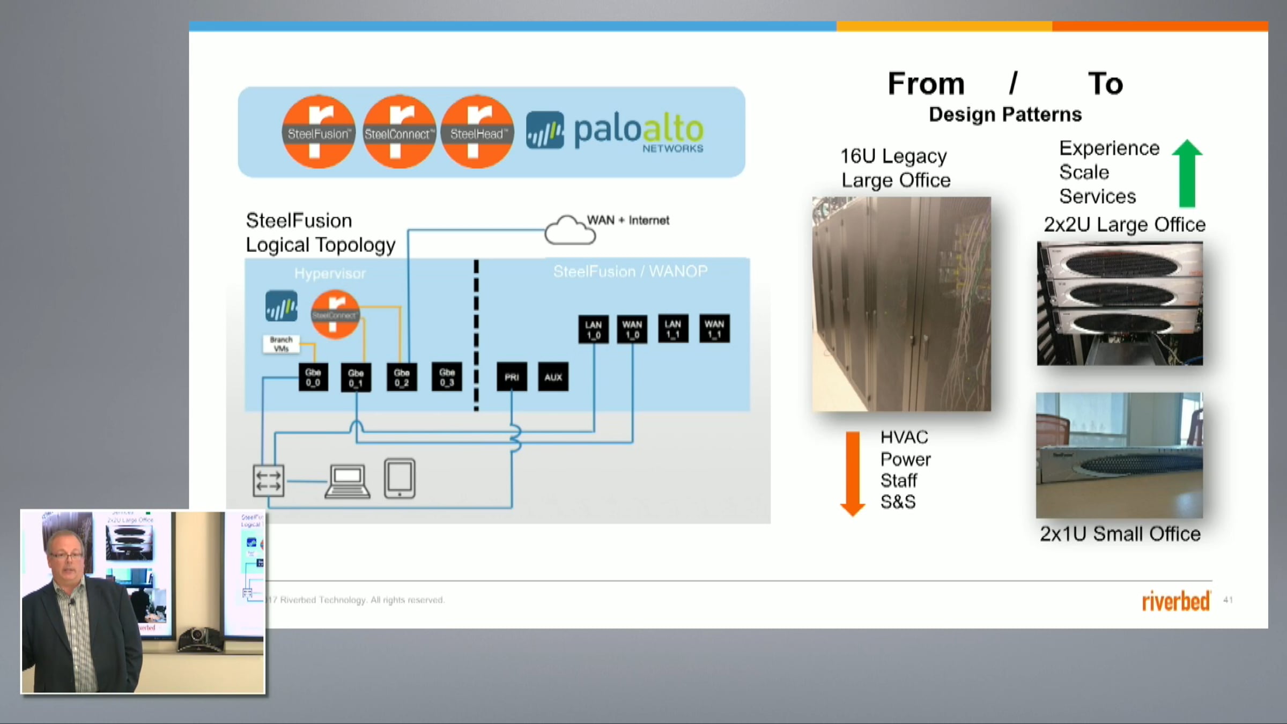Click the orange downward arrow
This screenshot has width=1287, height=724.
853,474
